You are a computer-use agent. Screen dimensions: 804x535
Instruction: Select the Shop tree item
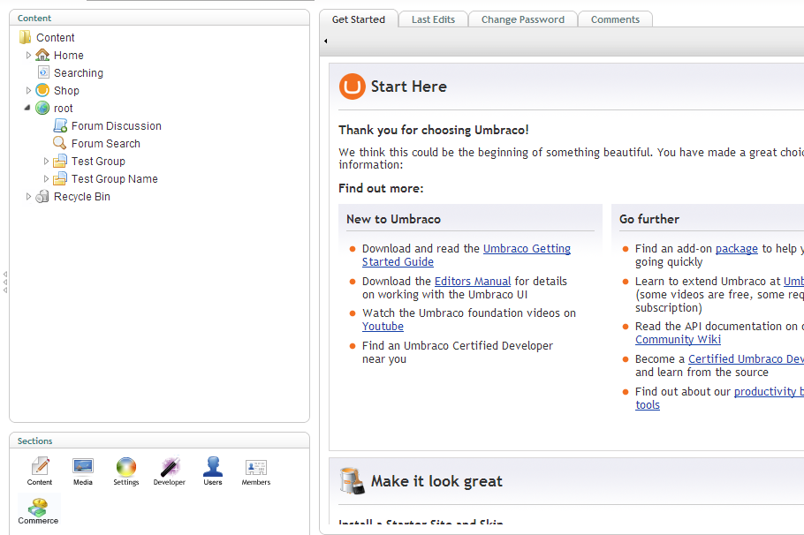66,91
